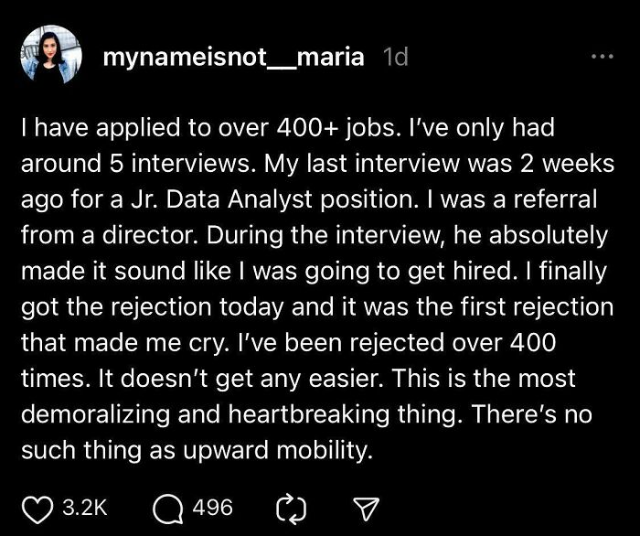Open mynameisnot__maria's profile picture
This screenshot has height=536, width=640.
(52, 57)
